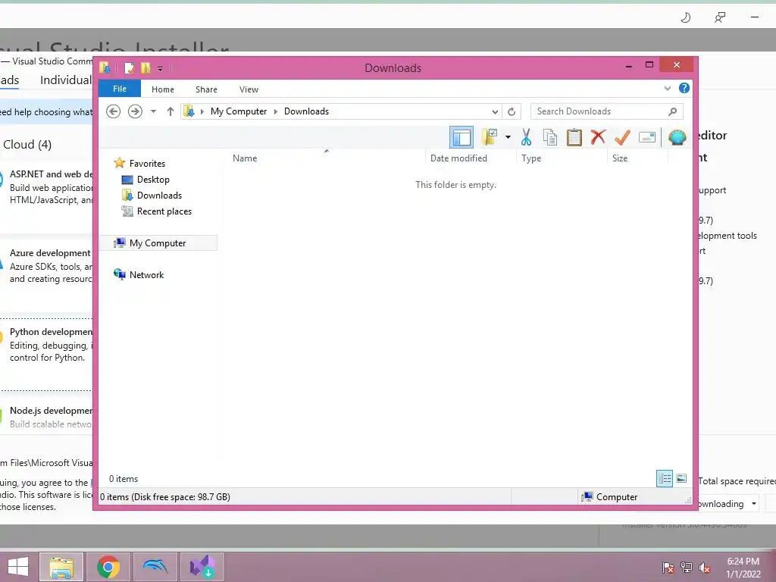Click the muted volume tray icon
Image resolution: width=776 pixels, height=582 pixels.
[705, 567]
